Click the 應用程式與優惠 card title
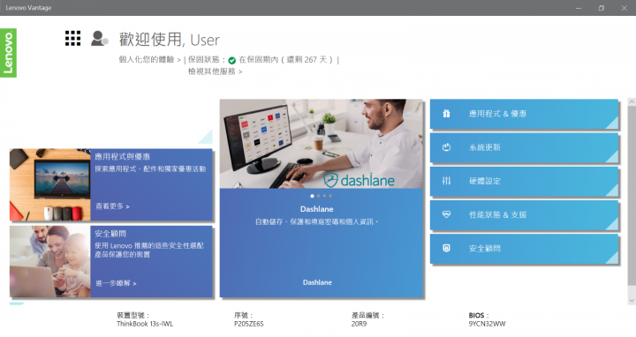 123,156
